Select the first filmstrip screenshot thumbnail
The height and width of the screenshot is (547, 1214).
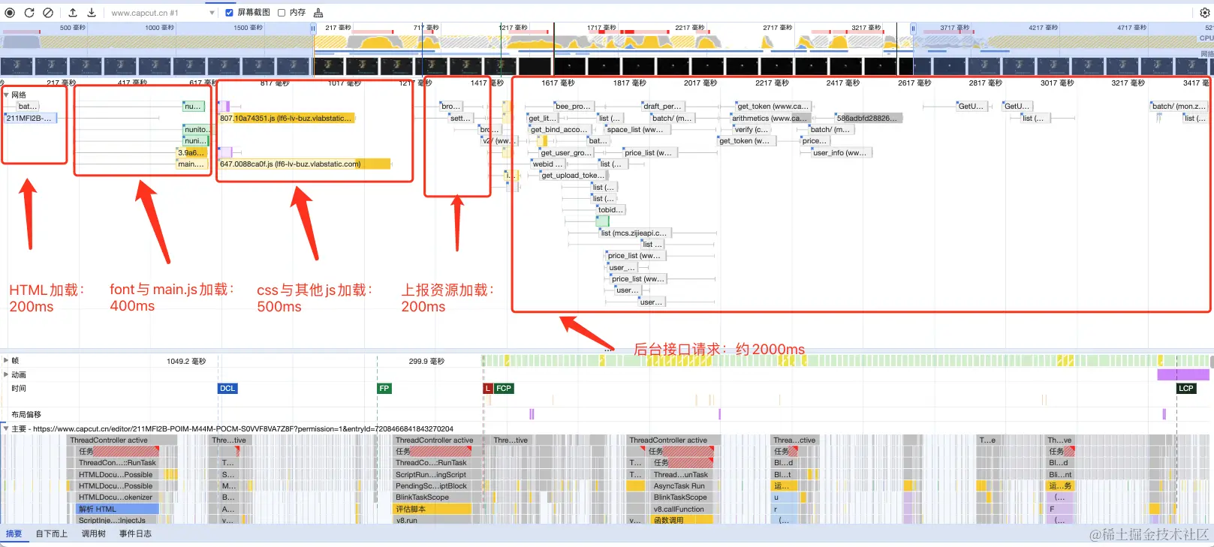17,66
